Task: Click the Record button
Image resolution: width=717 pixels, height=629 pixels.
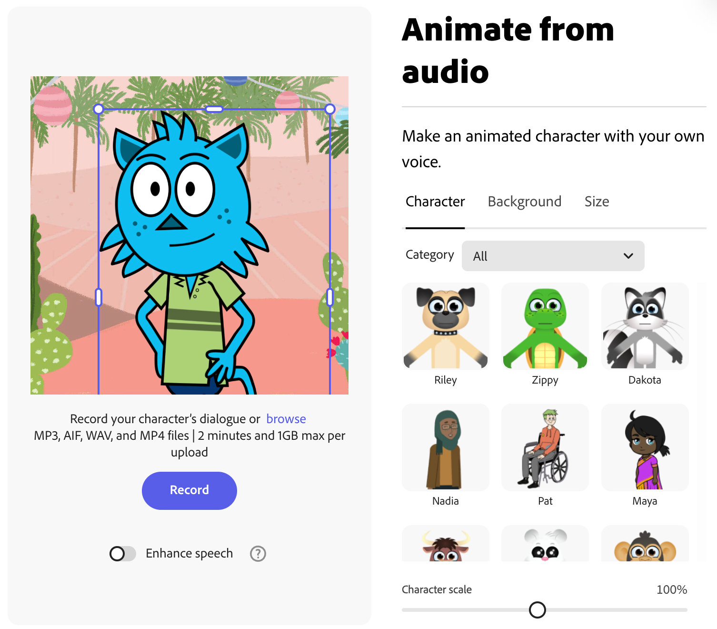Action: coord(189,490)
